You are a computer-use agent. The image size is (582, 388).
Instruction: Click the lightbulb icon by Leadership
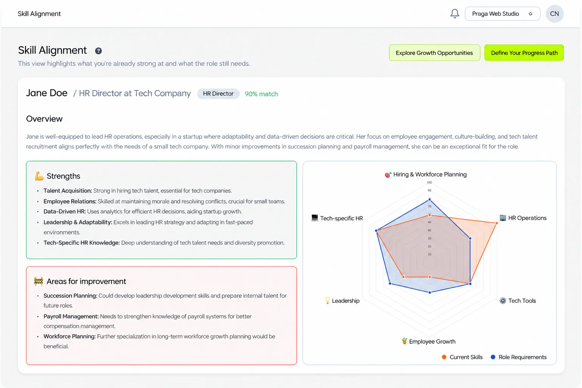(x=328, y=300)
